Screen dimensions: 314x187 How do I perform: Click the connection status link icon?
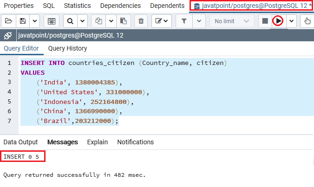[x=8, y=35]
